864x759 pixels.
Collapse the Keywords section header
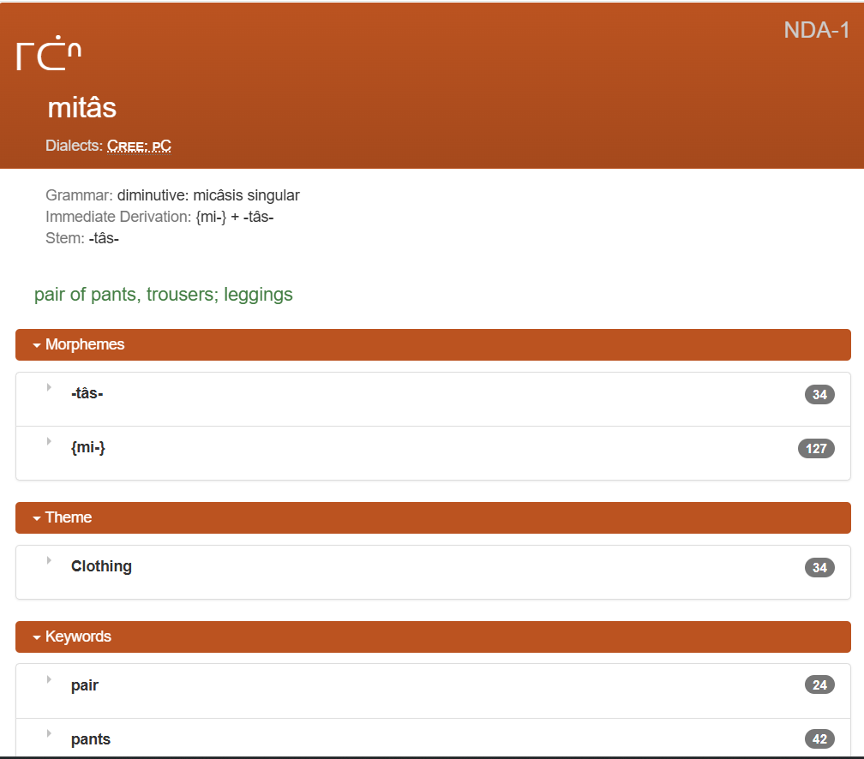[72, 636]
